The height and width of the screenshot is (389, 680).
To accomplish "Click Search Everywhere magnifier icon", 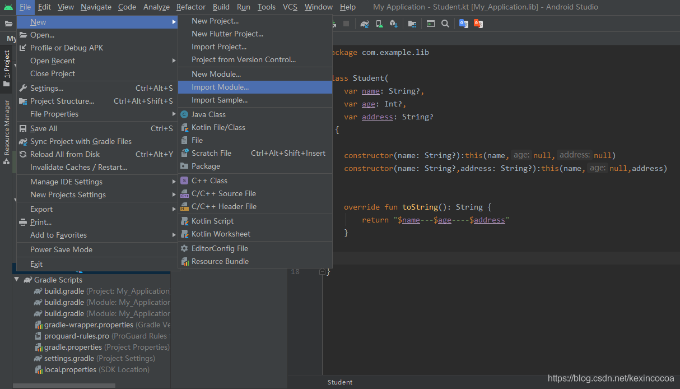I will (x=445, y=24).
